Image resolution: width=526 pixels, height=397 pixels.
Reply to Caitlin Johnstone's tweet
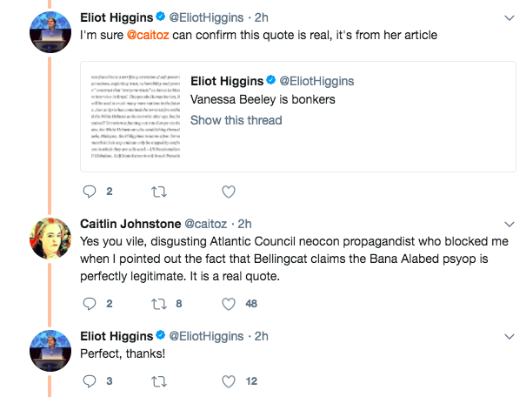[x=90, y=304]
